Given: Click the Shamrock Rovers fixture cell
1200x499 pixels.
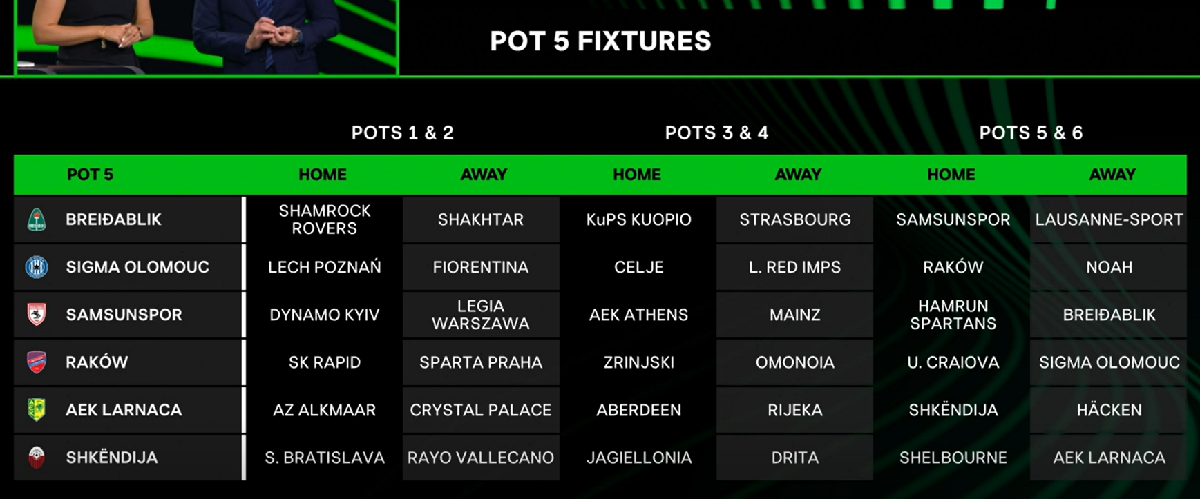Looking at the screenshot, I should click(x=324, y=219).
